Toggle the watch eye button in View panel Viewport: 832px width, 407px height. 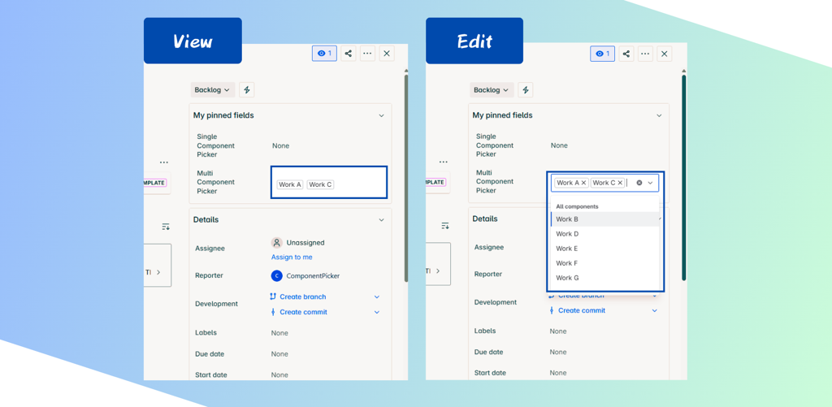tap(324, 54)
